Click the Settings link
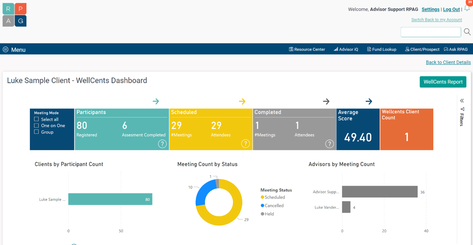473x245 pixels. click(x=431, y=9)
